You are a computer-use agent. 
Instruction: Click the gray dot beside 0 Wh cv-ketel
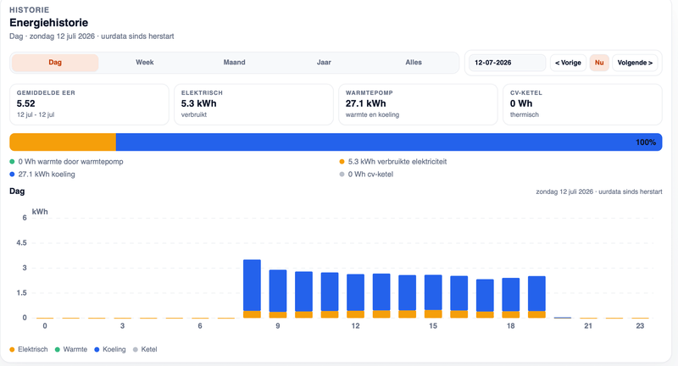342,175
